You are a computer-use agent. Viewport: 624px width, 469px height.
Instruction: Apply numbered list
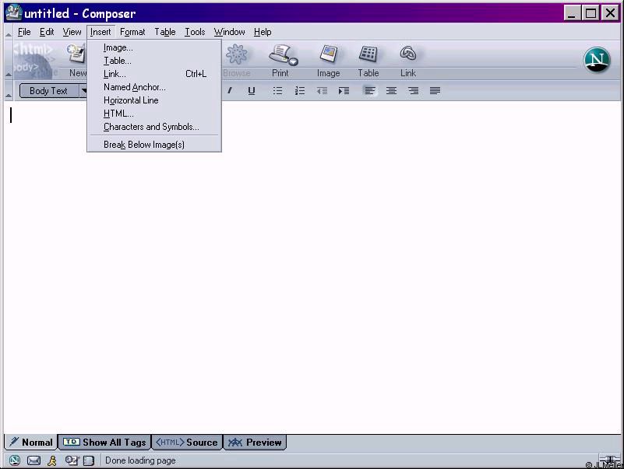(x=300, y=91)
